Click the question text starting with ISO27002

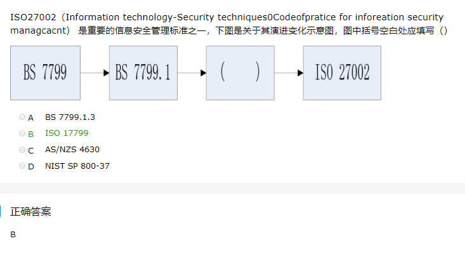(x=228, y=23)
